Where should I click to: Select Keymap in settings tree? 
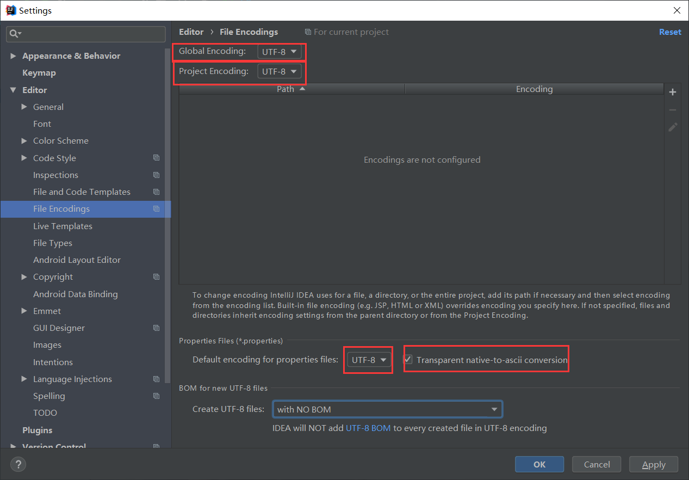pos(39,73)
